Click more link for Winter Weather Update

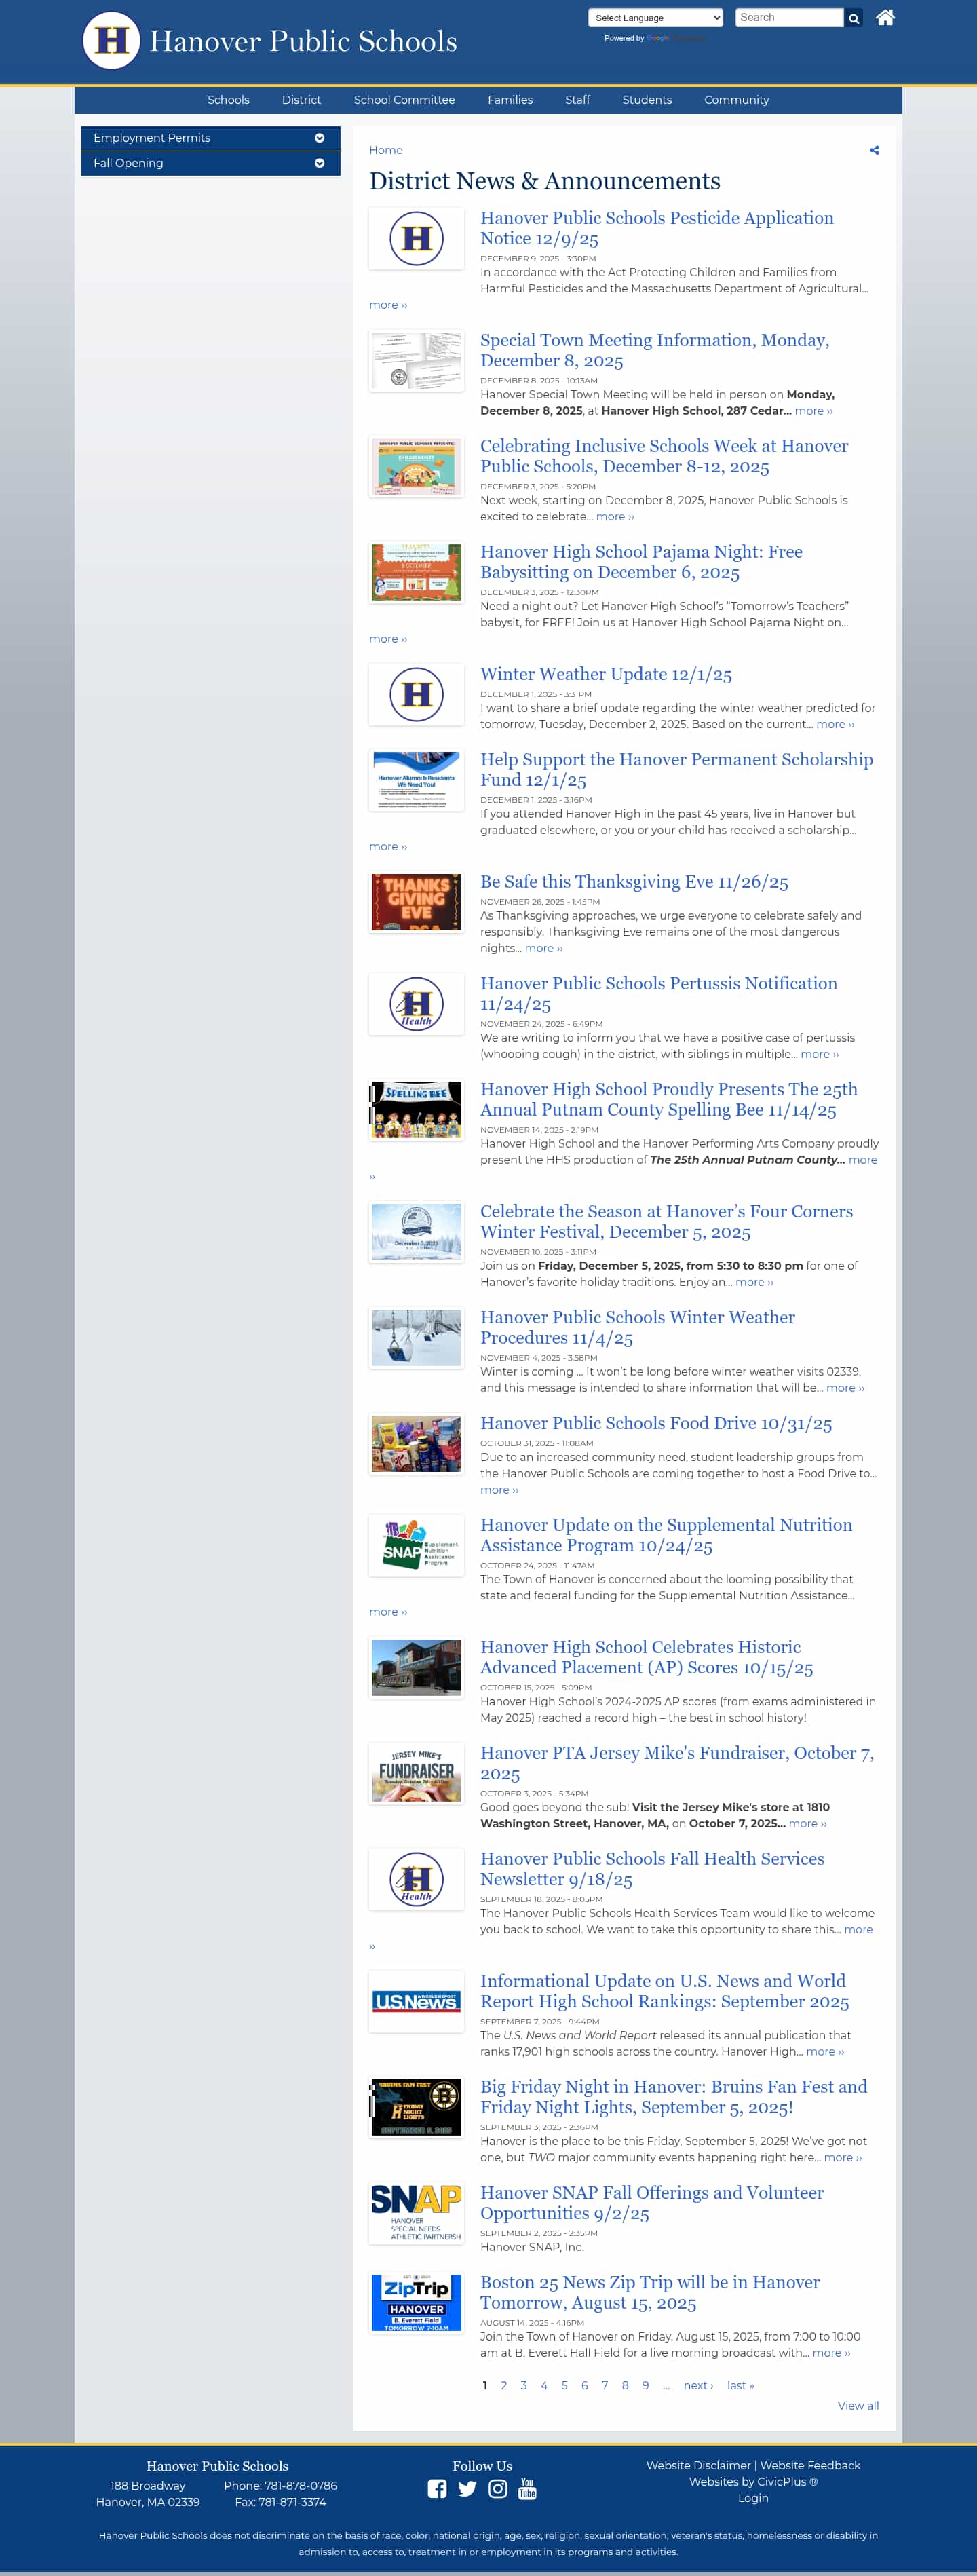tap(835, 725)
